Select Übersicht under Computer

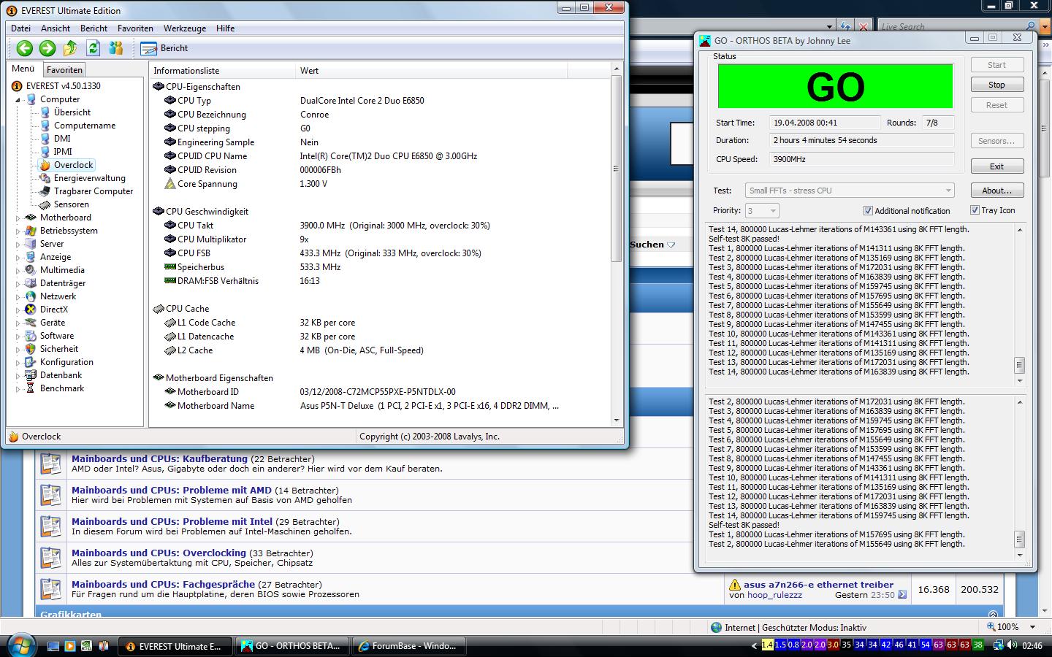pos(72,112)
